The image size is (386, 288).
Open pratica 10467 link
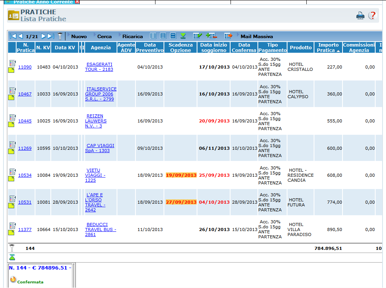click(25, 94)
